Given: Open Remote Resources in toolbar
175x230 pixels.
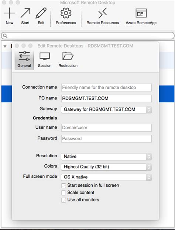Looking at the screenshot, I should click(x=103, y=16).
